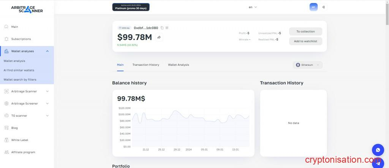The height and width of the screenshot is (168, 389).
Task: Click the green 9.54M$ change text
Action: (x=127, y=45)
